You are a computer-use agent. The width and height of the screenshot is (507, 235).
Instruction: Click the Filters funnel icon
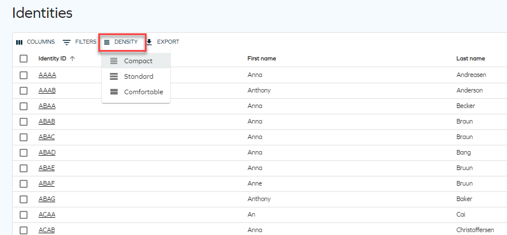[67, 43]
